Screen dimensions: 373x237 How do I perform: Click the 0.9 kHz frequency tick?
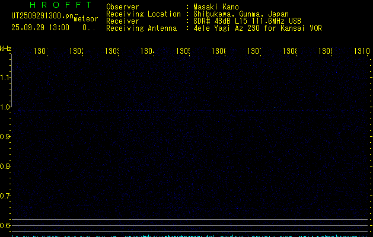point(5,137)
